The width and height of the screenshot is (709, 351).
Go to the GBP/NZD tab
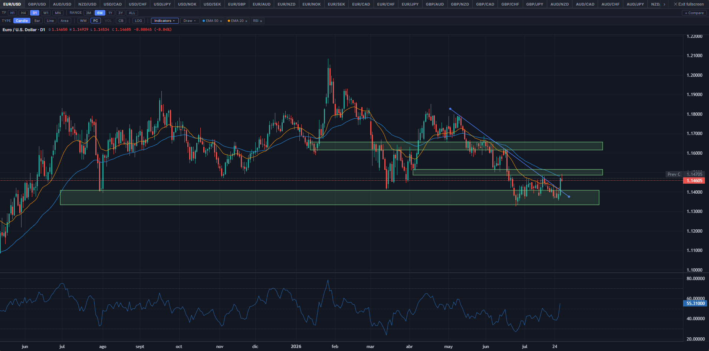coord(460,4)
